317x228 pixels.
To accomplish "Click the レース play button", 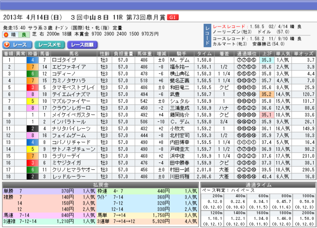I will coord(17,45).
